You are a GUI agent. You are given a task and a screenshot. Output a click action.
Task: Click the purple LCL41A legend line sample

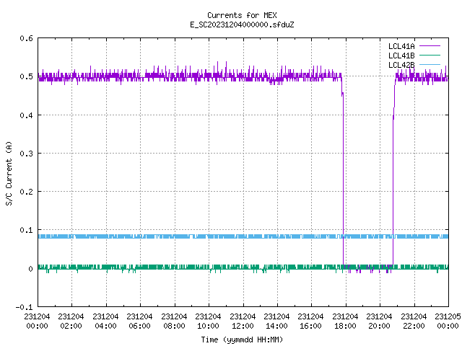430,46
